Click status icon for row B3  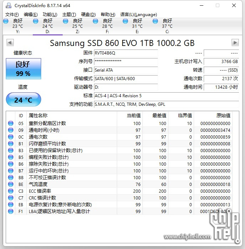pyautogui.click(x=11, y=150)
